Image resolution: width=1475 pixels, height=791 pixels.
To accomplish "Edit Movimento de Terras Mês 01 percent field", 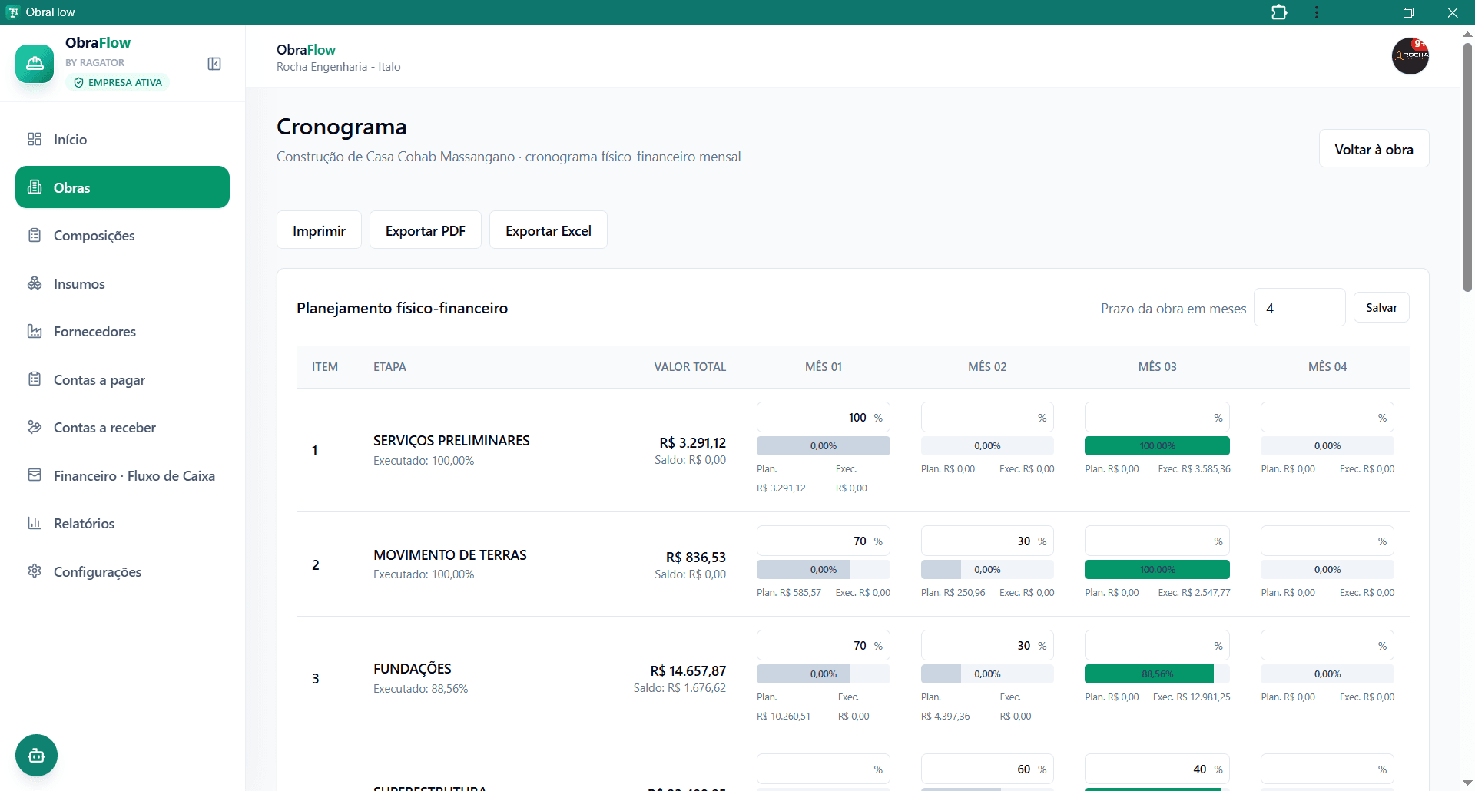I will point(824,541).
